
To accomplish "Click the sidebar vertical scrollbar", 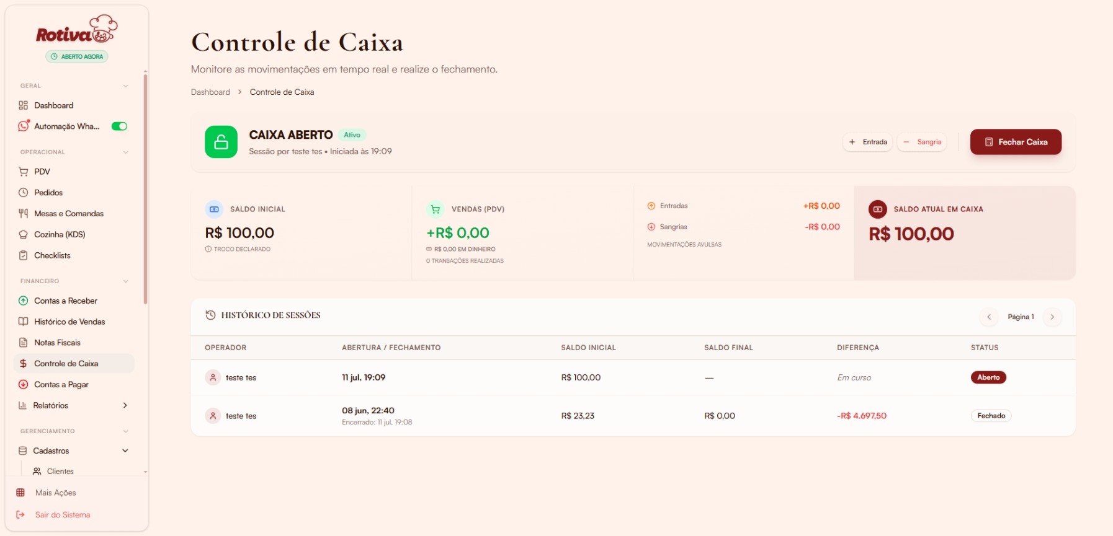I will click(x=145, y=189).
